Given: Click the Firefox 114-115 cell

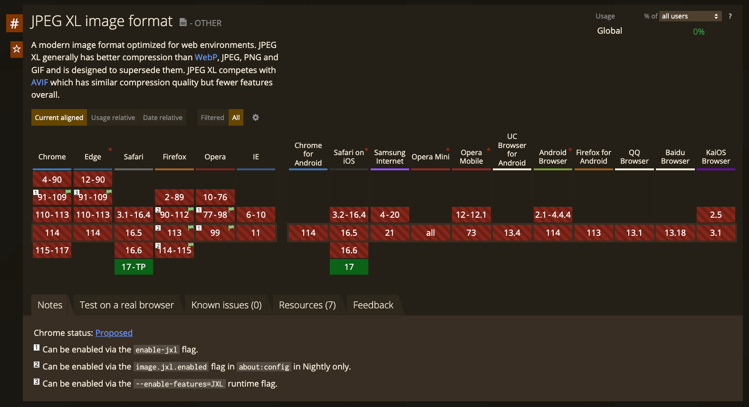Looking at the screenshot, I should point(174,250).
